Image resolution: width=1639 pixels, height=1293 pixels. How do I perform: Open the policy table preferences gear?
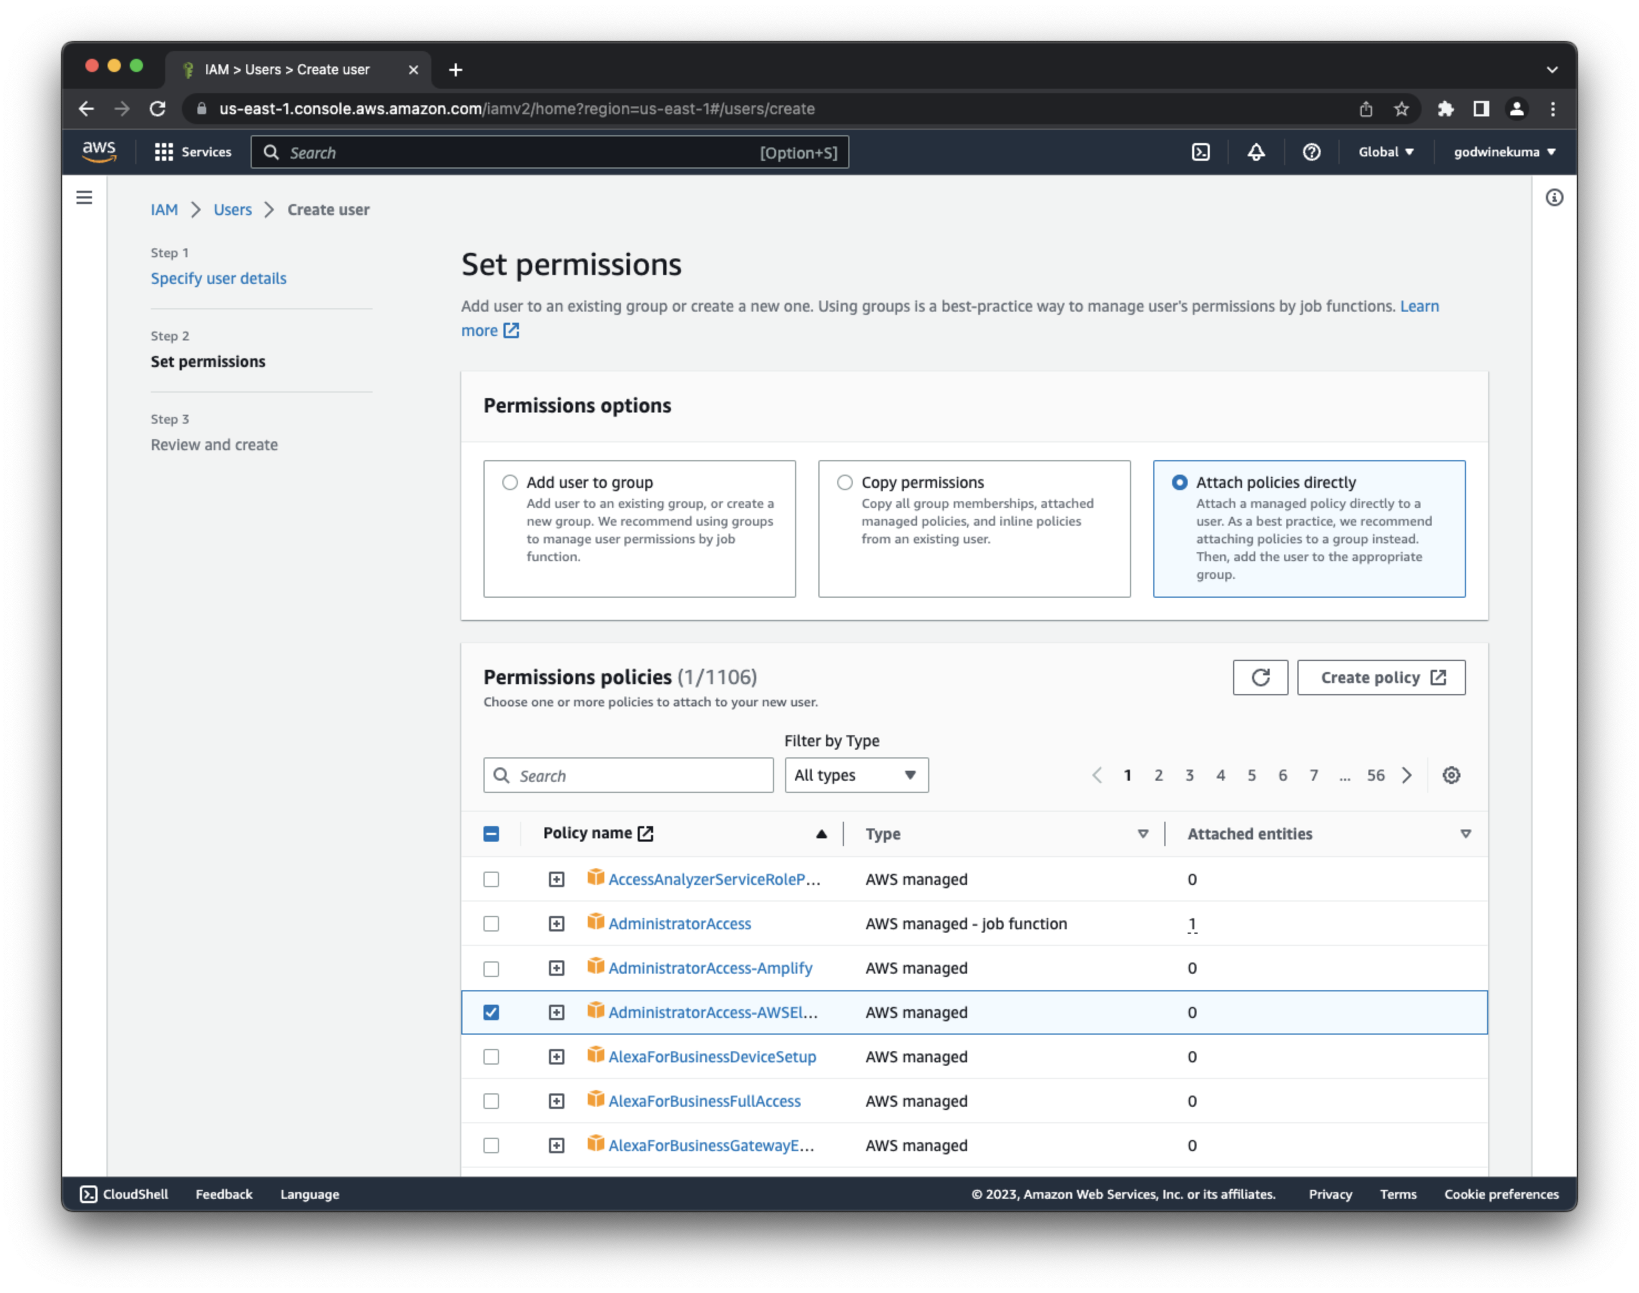(x=1450, y=775)
